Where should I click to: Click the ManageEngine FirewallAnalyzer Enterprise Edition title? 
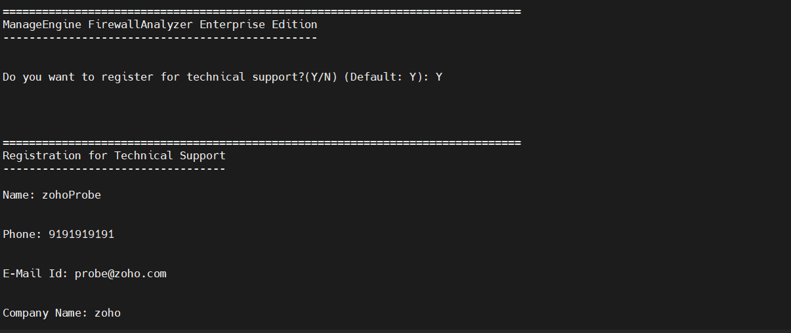tap(160, 25)
